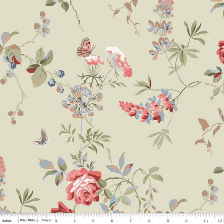
Task: Click the small blue and tan butterfly
Action: (x=41, y=137)
